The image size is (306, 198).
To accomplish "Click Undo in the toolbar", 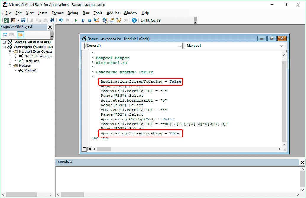I will click(x=61, y=20).
